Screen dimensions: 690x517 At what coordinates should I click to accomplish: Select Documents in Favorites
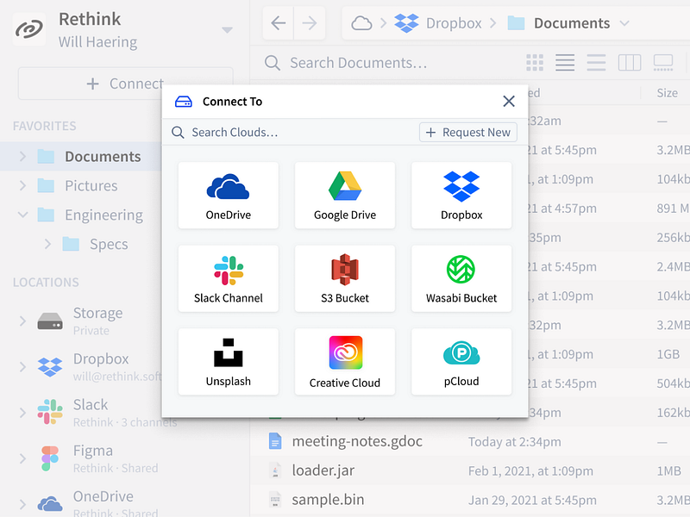tap(103, 157)
